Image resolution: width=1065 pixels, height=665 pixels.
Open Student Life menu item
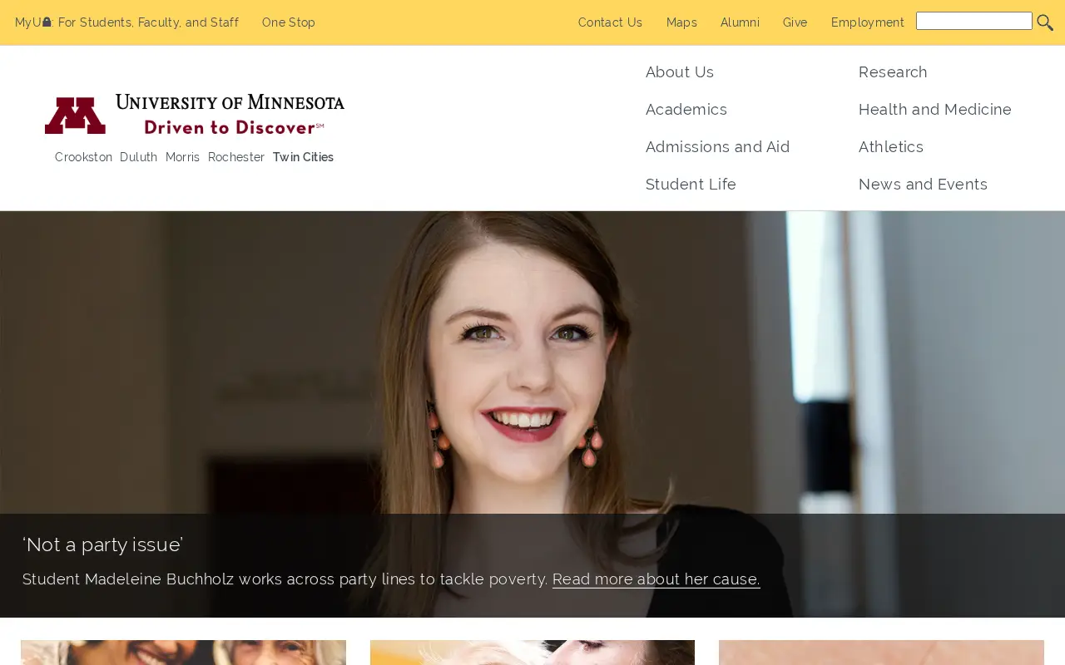click(691, 185)
